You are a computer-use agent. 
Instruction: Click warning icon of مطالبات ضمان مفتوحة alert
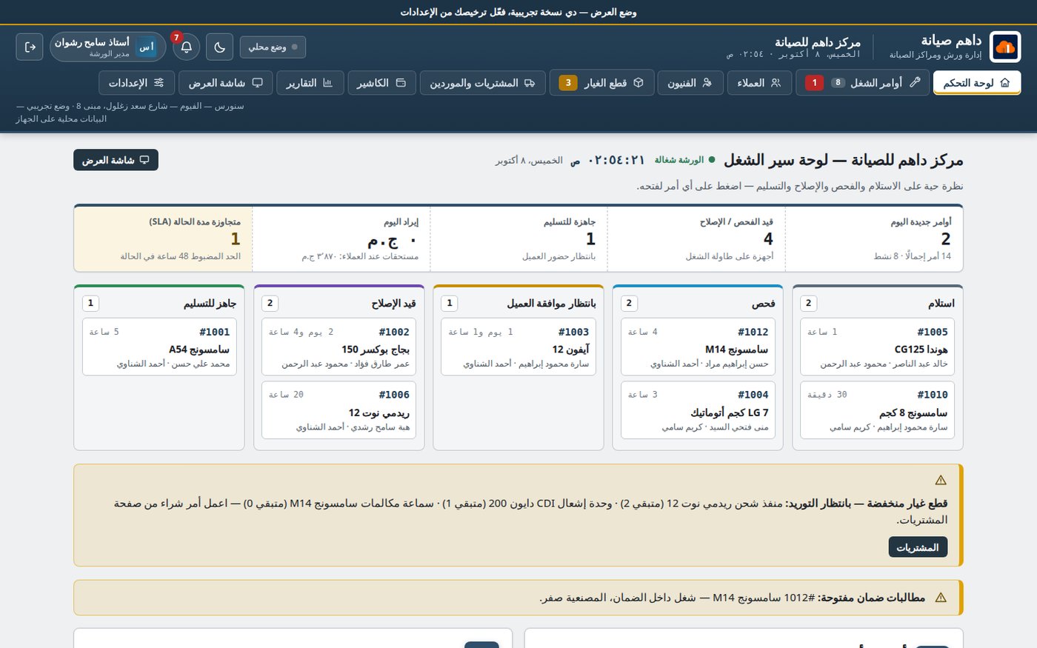pyautogui.click(x=941, y=598)
